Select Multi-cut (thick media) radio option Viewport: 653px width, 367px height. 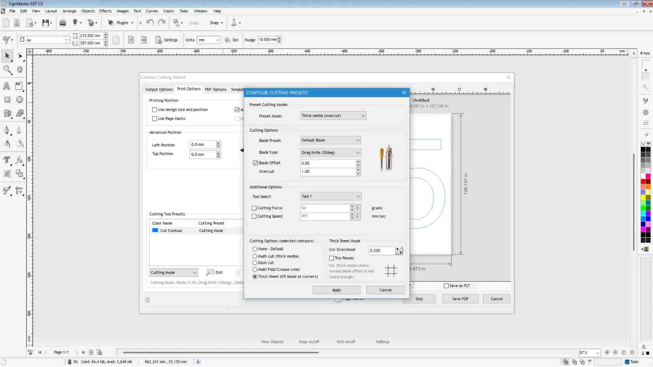pyautogui.click(x=255, y=256)
